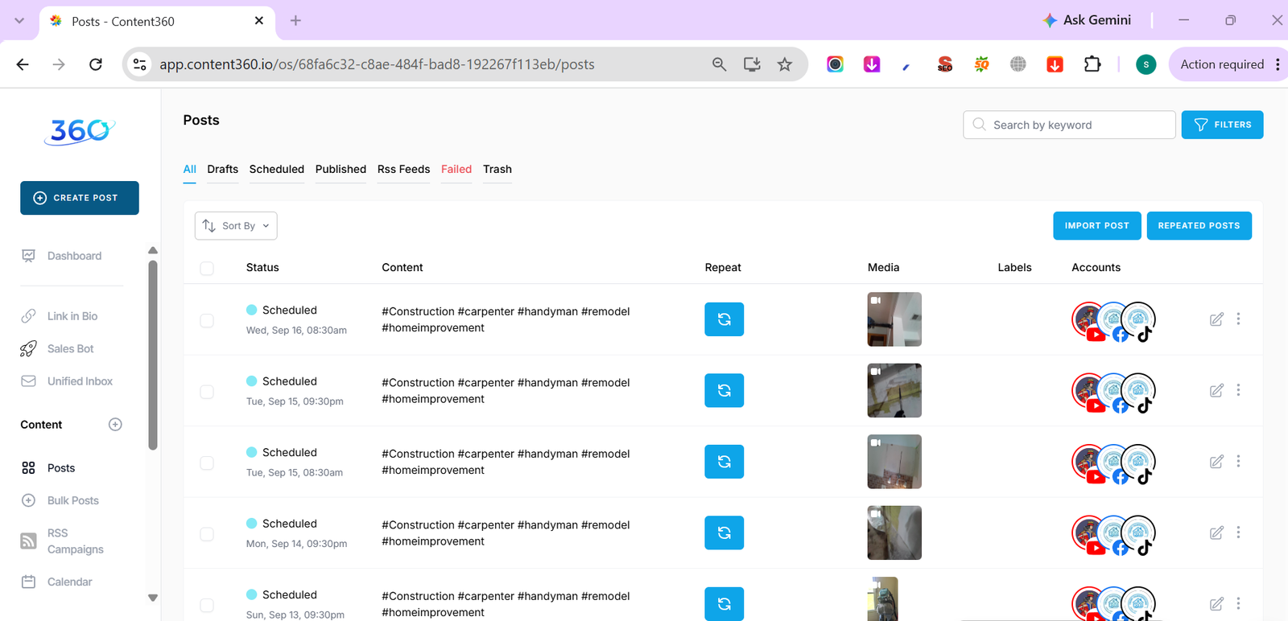Switch to the Published tab

pyautogui.click(x=341, y=169)
